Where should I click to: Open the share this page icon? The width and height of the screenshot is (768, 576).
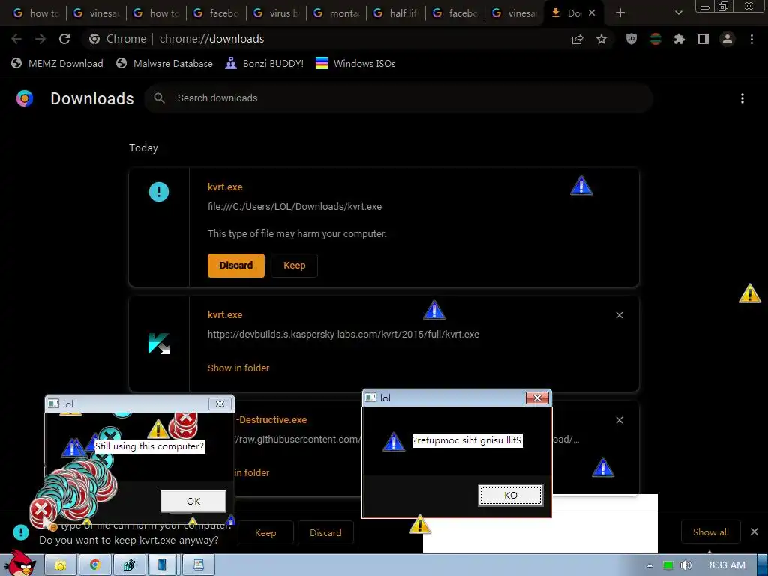point(577,39)
